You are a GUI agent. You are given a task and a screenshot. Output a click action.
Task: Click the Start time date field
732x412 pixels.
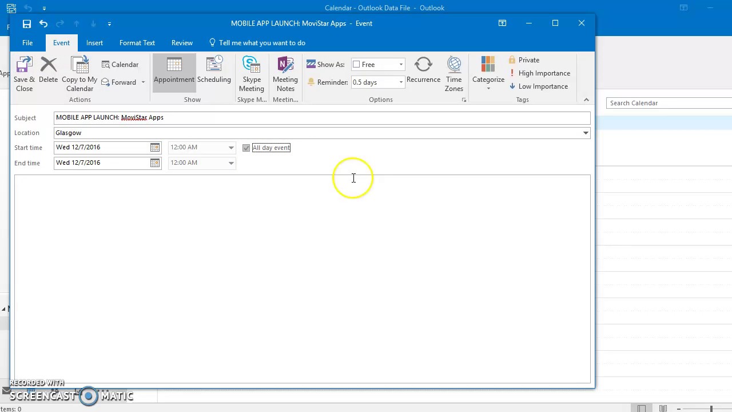click(101, 148)
